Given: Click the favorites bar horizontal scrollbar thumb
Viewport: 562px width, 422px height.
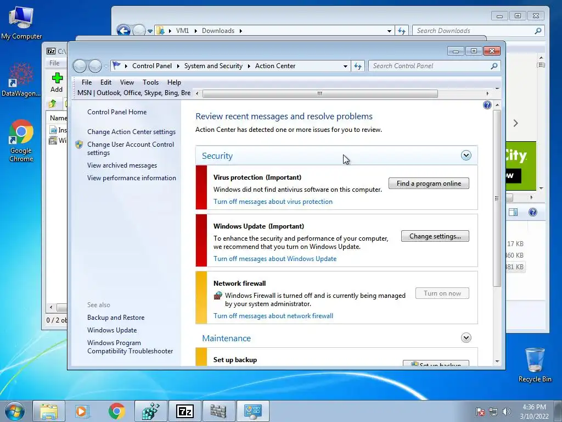Looking at the screenshot, I should 320,93.
